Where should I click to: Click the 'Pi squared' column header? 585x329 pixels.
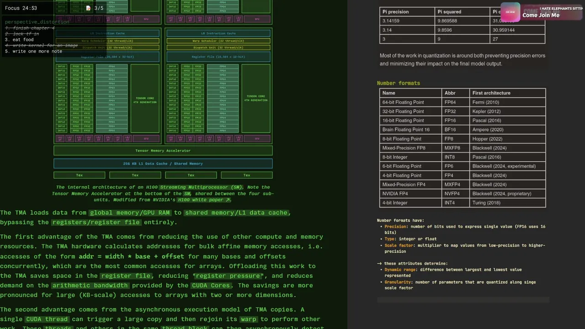point(462,11)
